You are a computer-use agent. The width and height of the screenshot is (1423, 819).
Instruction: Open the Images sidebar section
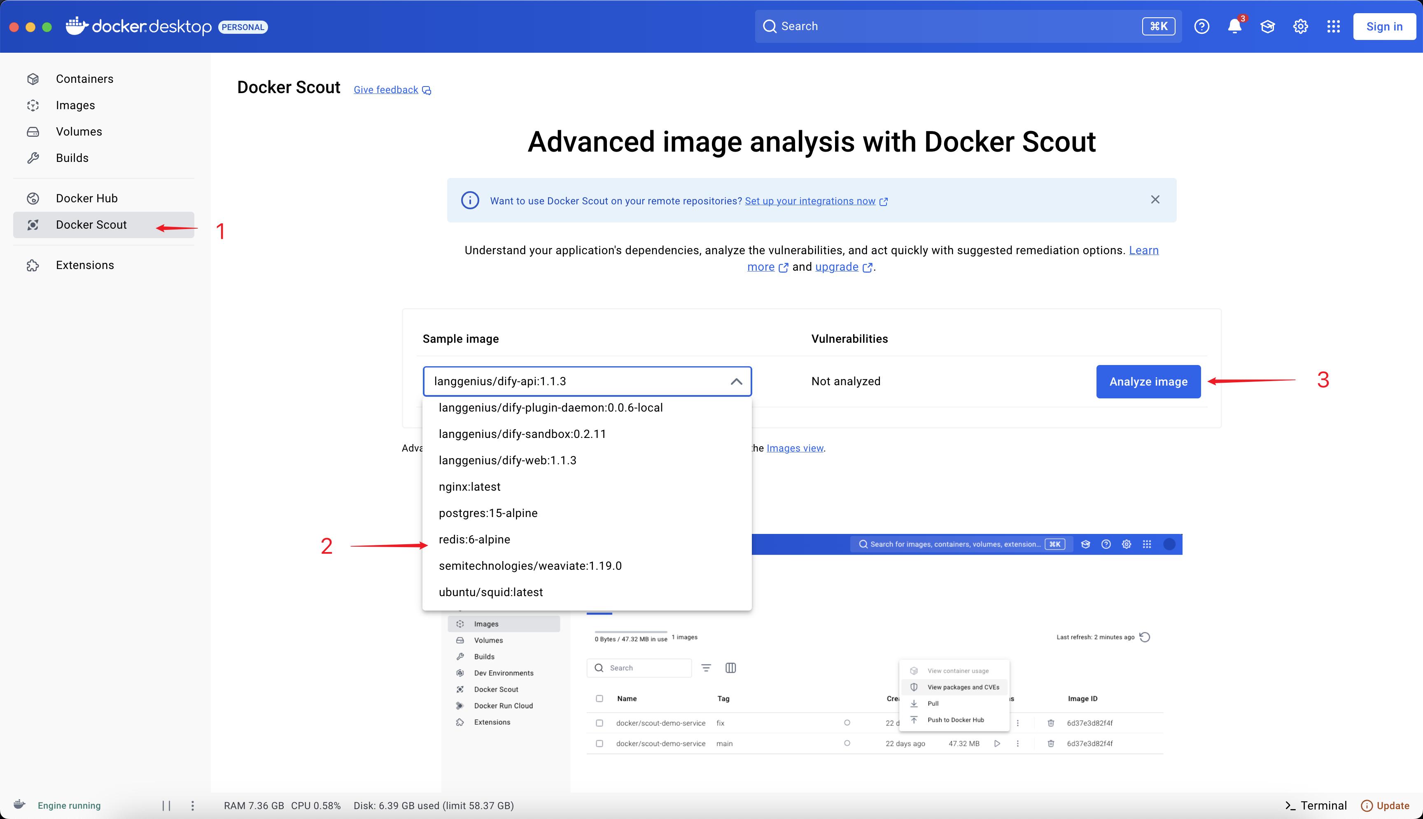point(103,105)
